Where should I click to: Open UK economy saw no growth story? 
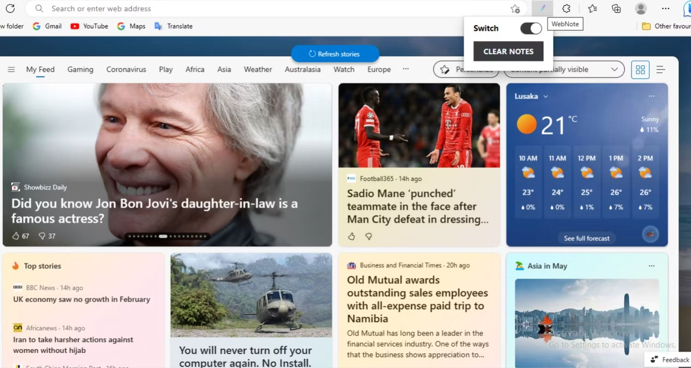[82, 299]
